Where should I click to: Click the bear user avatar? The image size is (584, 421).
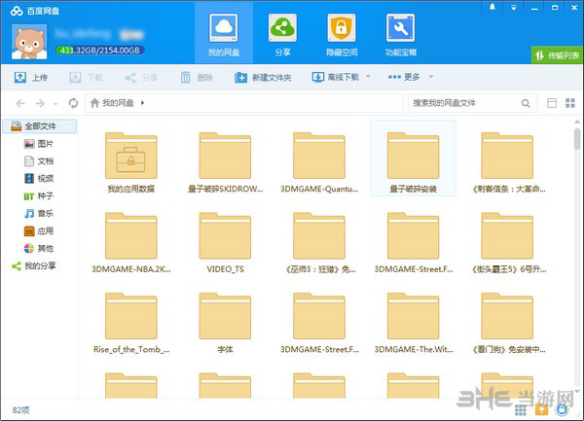click(x=29, y=42)
